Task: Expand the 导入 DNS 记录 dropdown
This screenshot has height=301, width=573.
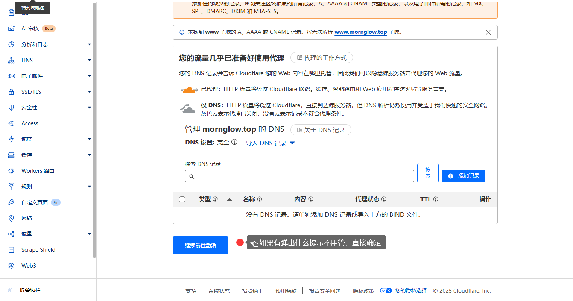Action: tap(270, 143)
